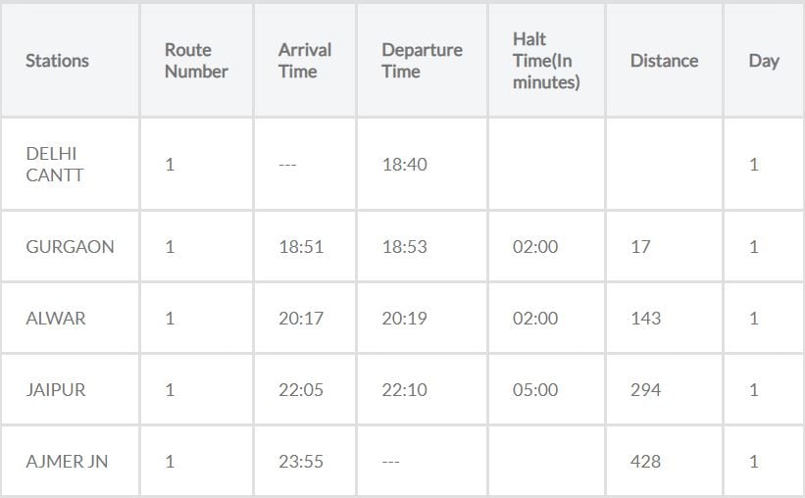Image resolution: width=805 pixels, height=498 pixels.
Task: Select the 428 distance cell
Action: point(645,461)
